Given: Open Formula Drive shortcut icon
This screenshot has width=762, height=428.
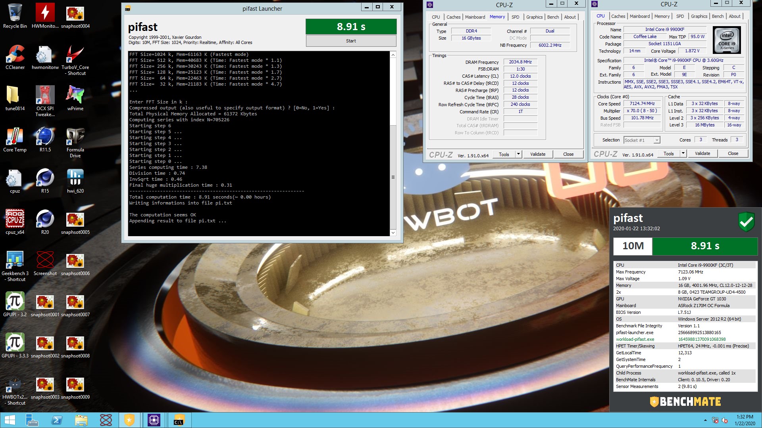Looking at the screenshot, I should point(75,142).
